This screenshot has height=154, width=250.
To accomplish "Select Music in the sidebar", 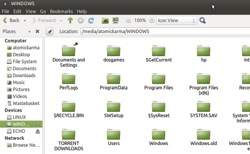I will pyautogui.click(x=16, y=82).
